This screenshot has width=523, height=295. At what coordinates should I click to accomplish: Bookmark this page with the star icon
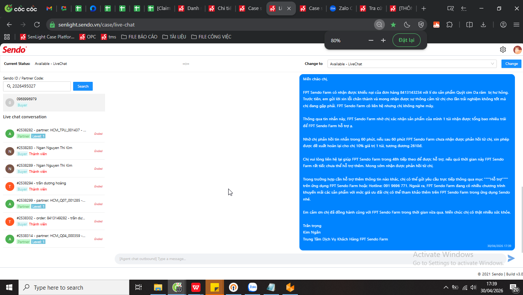click(x=393, y=25)
